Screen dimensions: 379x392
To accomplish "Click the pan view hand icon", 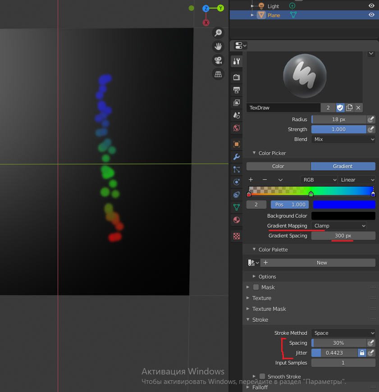I will [218, 46].
